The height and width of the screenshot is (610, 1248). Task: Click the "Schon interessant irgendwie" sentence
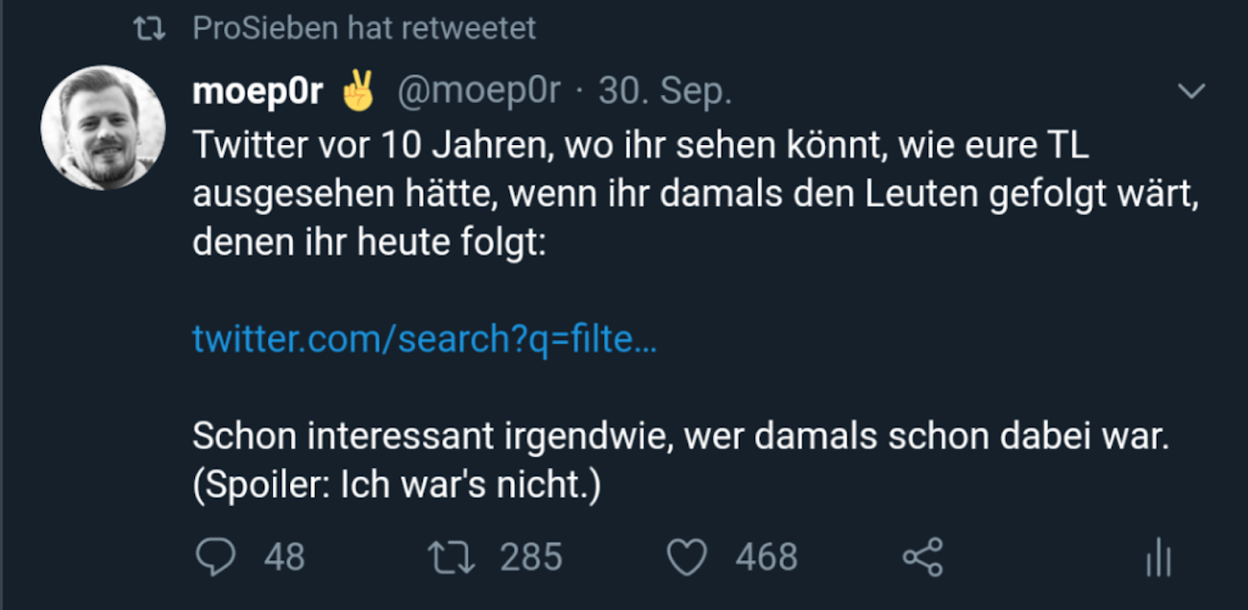click(680, 437)
